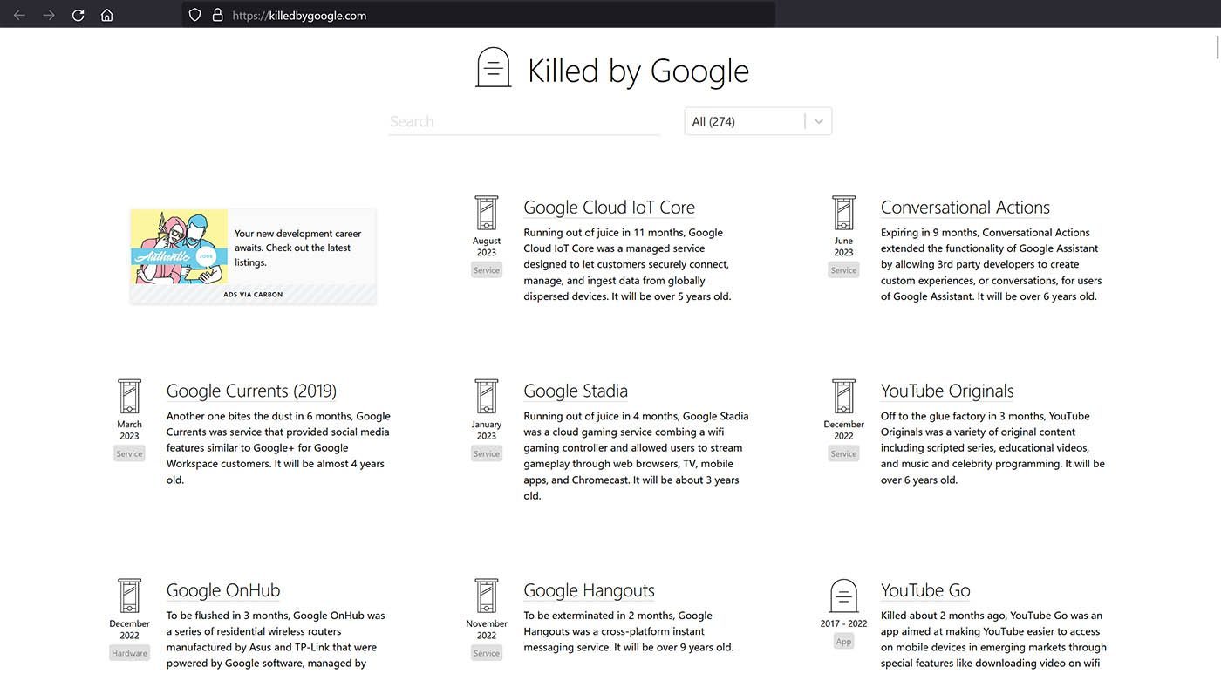Viewport: 1221px width, 674px height.
Task: Click the guillotine icon for Google Currents (2019)
Action: pyautogui.click(x=129, y=397)
